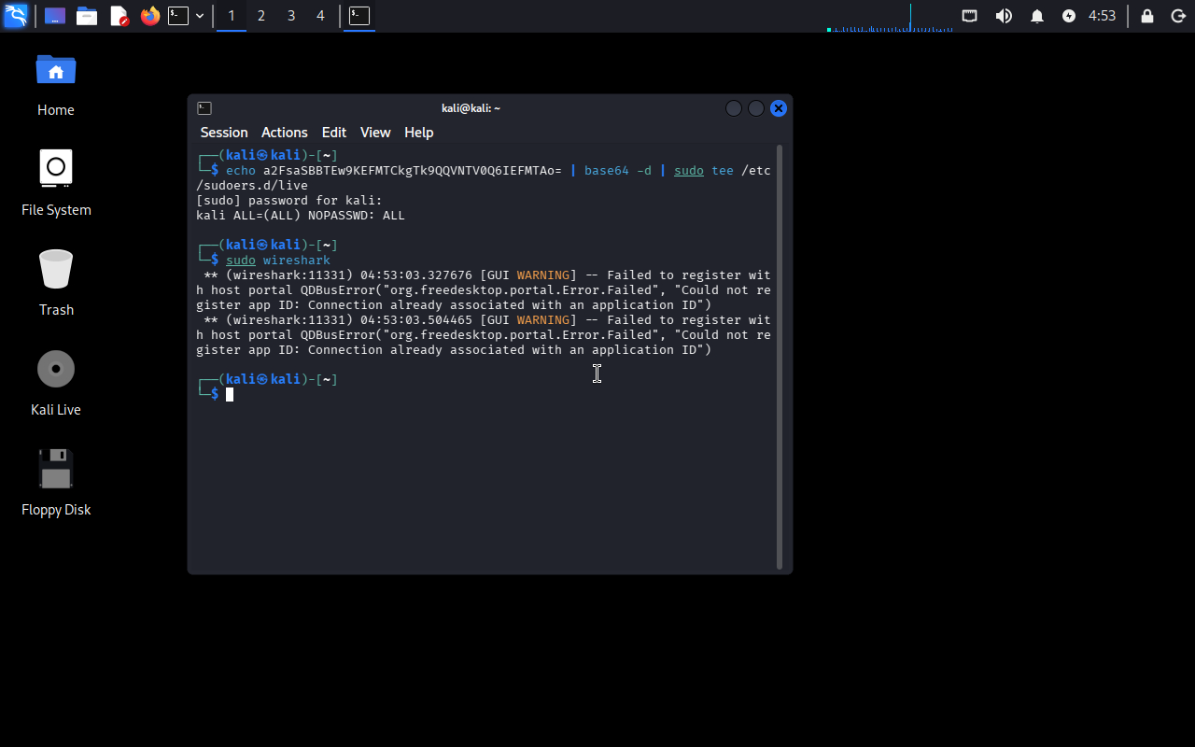The image size is (1195, 747).
Task: Open the Actions menu in terminal
Action: click(x=284, y=133)
